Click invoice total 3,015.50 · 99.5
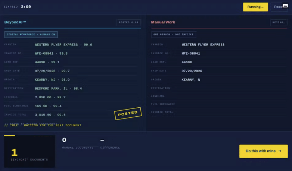The width and height of the screenshot is (292, 171). (50, 115)
